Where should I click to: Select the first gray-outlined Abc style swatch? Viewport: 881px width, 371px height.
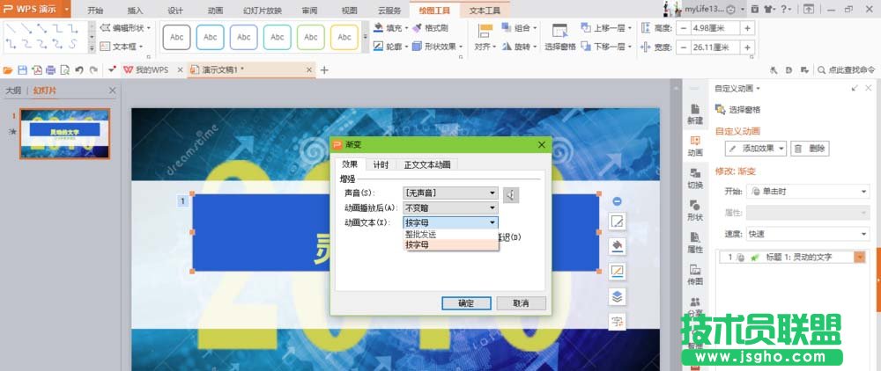click(176, 37)
